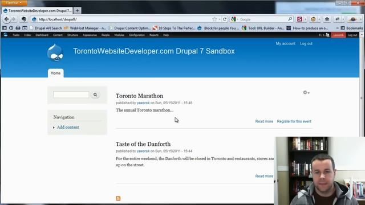This screenshot has width=365, height=205.
Task: Open the Block for people You... bookmark
Action: pos(218,28)
